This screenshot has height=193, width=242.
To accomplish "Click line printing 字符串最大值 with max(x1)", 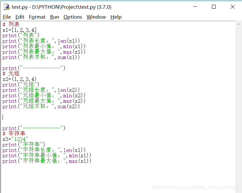I will click(x=47, y=161).
